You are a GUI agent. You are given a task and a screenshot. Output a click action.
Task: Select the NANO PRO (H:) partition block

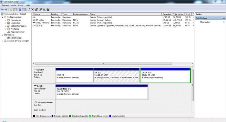tap(102, 92)
